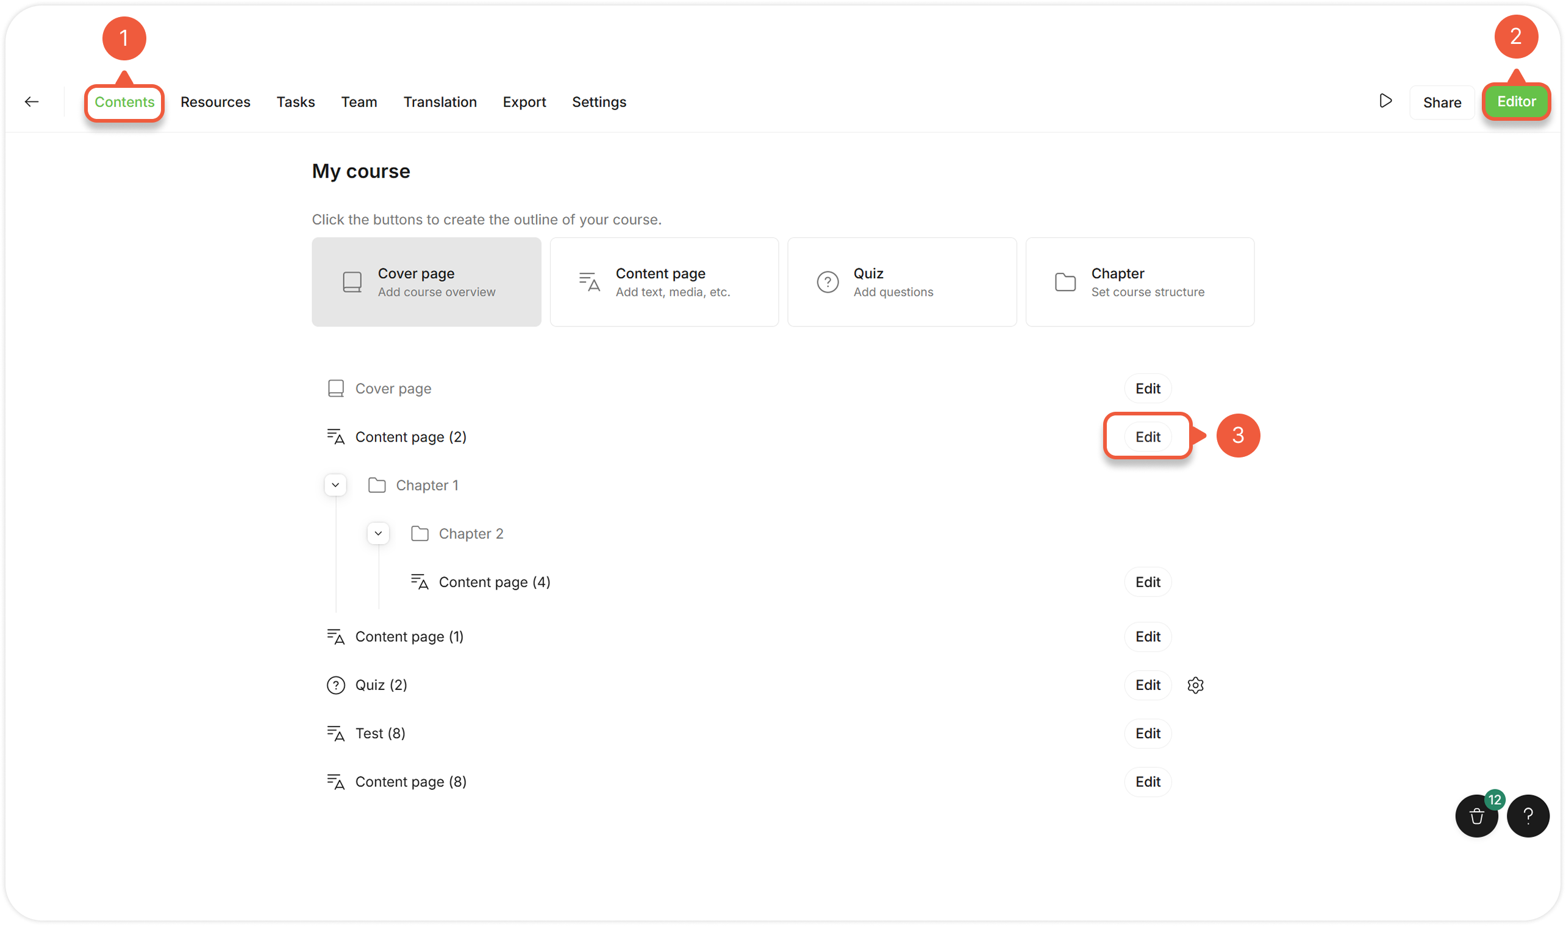Click the Chapter 1 folder icon
This screenshot has height=926, width=1566.
point(377,486)
